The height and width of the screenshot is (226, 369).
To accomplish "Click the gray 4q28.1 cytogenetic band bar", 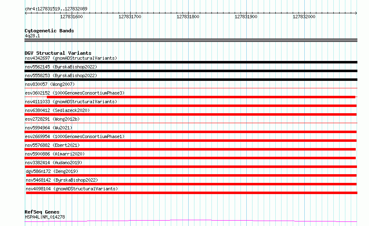I will (x=191, y=40).
